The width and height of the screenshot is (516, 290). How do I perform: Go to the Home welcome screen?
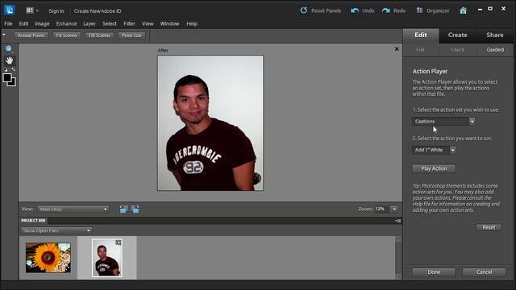pyautogui.click(x=463, y=10)
